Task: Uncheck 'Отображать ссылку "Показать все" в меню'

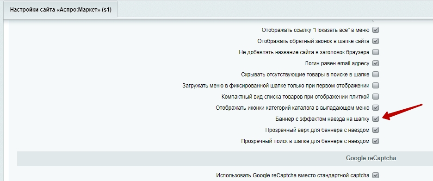Action: pos(376,30)
